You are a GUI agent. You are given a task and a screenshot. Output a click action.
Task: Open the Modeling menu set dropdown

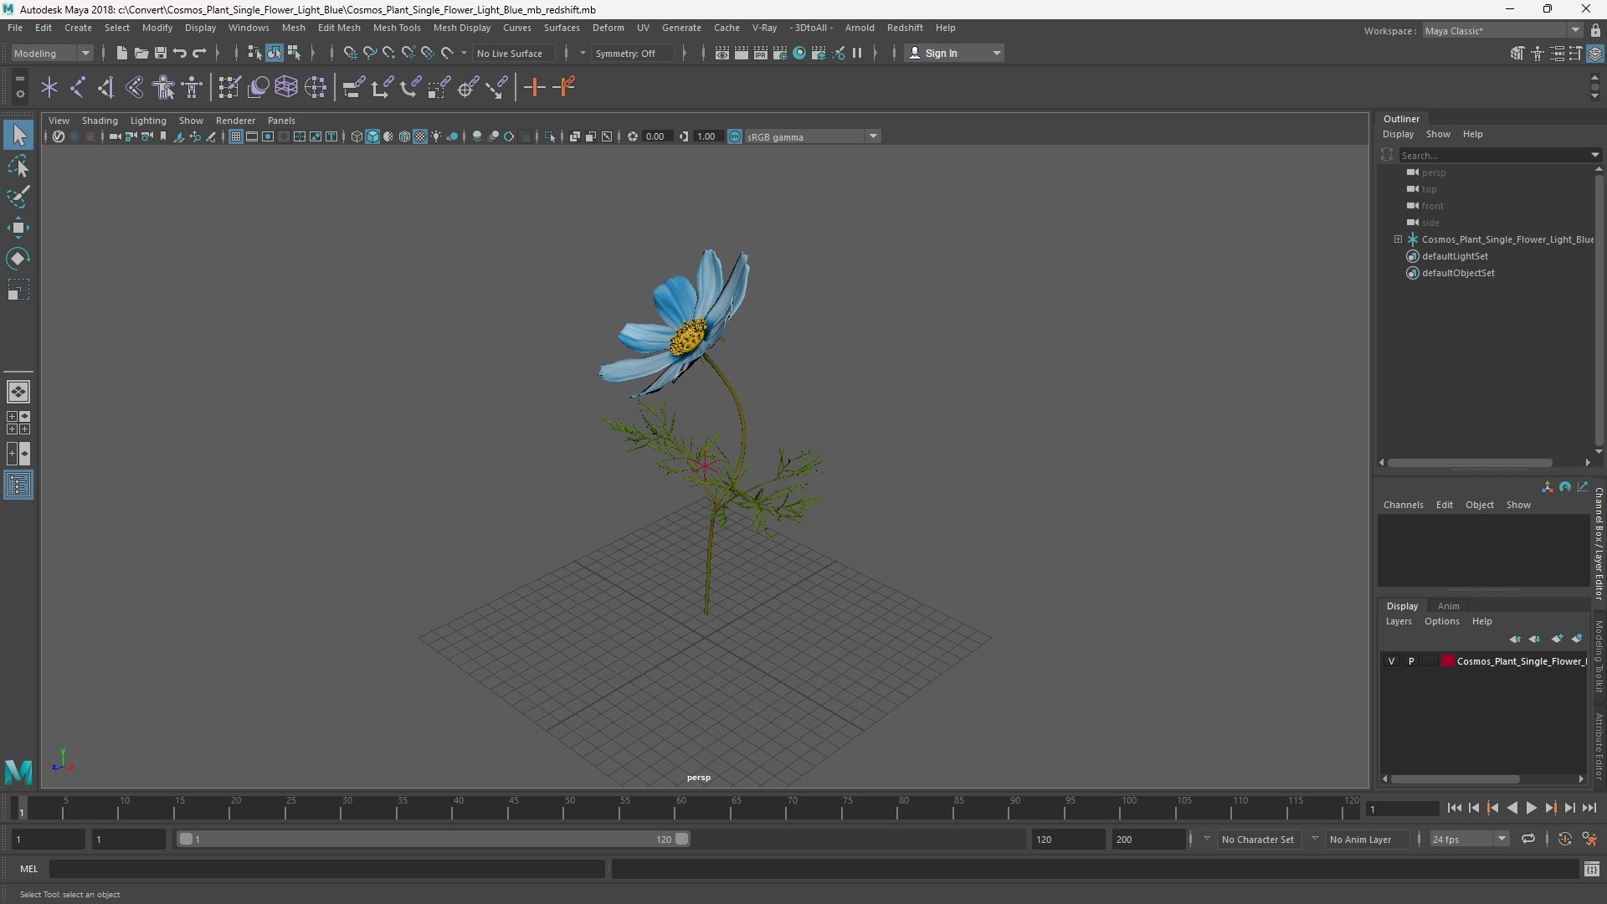[52, 53]
